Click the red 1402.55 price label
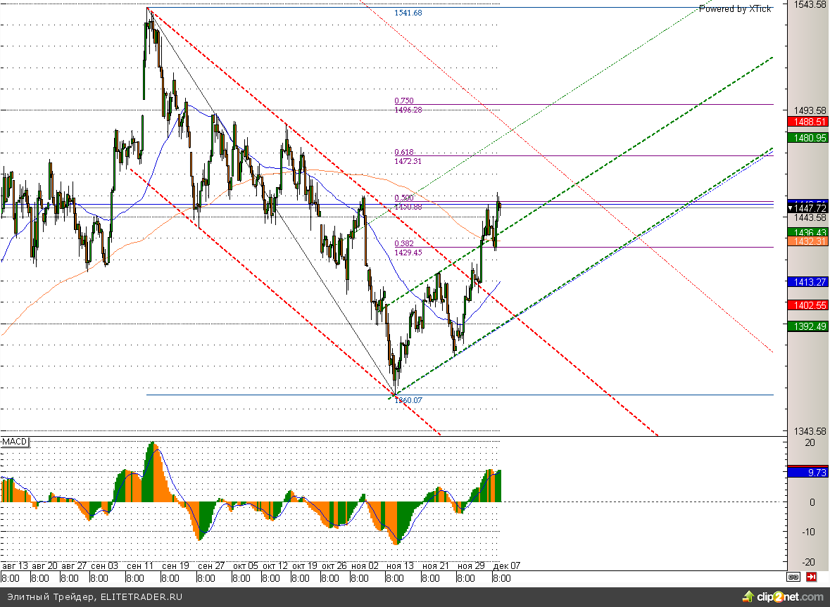 pyautogui.click(x=808, y=305)
